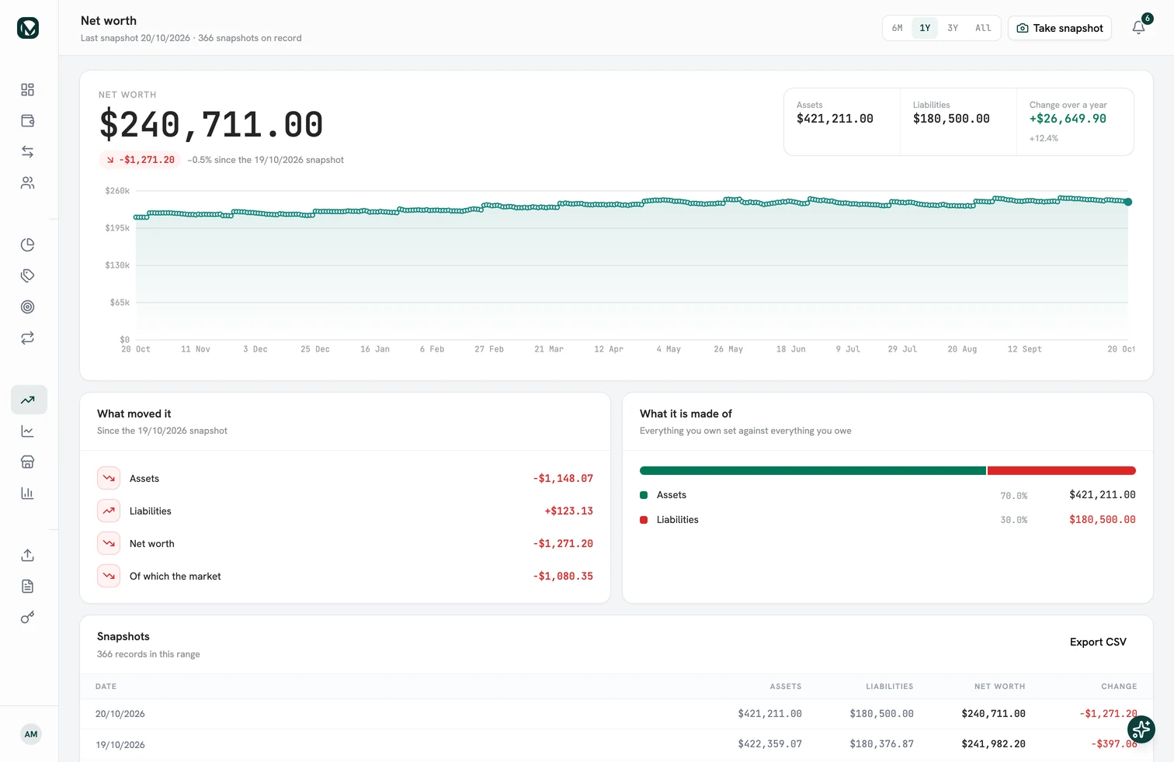Screen dimensions: 1174x762
Task: Open notifications bell with badge 6
Action: click(x=1139, y=28)
